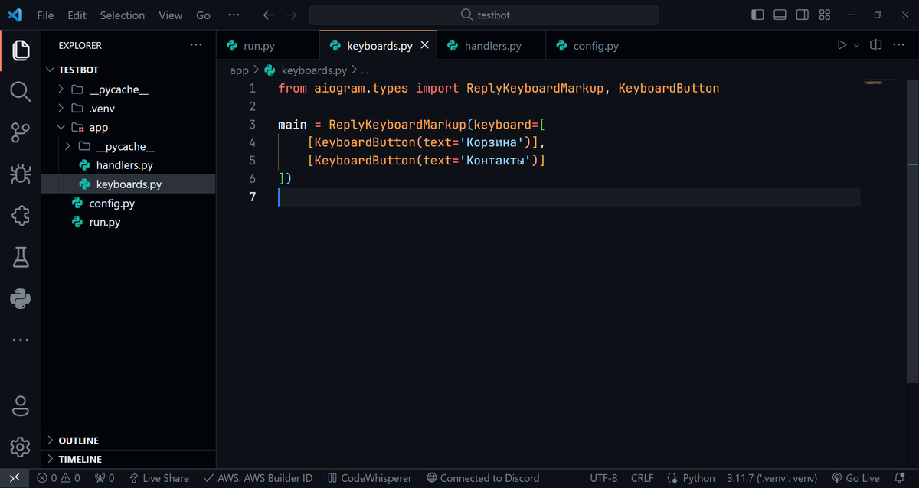Image resolution: width=919 pixels, height=488 pixels.
Task: Open config.py in Explorer tree
Action: 128,203
